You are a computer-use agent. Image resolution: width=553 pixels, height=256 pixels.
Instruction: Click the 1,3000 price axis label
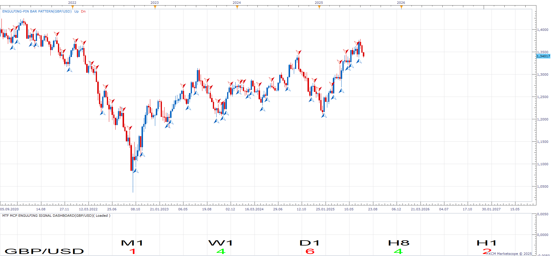click(543, 74)
